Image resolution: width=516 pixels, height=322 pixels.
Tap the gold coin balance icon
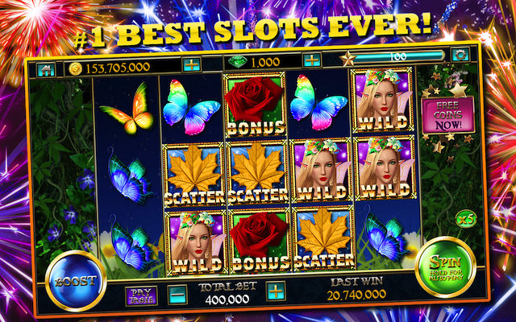pyautogui.click(x=75, y=68)
